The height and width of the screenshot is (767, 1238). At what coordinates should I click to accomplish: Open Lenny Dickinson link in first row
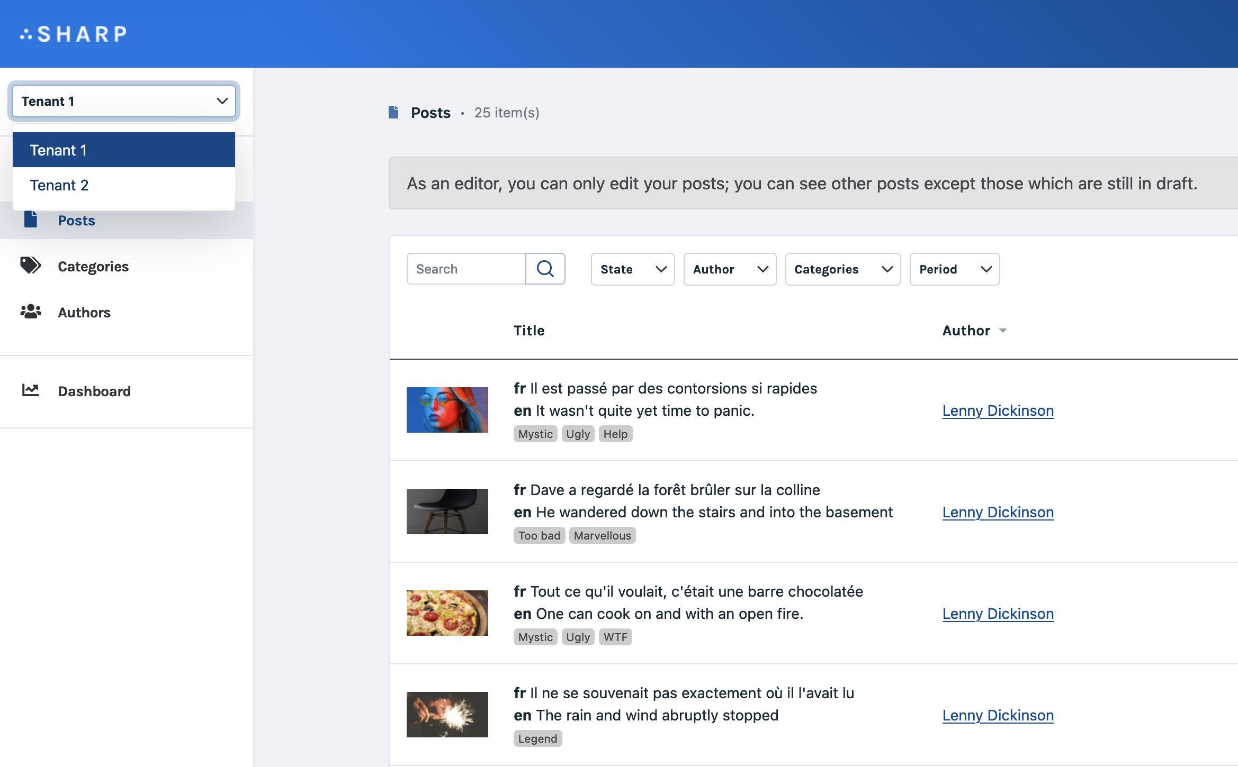(x=998, y=410)
